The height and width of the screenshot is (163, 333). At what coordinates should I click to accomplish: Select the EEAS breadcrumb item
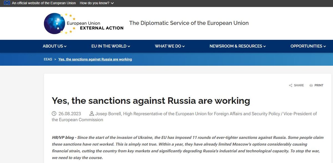click(48, 59)
